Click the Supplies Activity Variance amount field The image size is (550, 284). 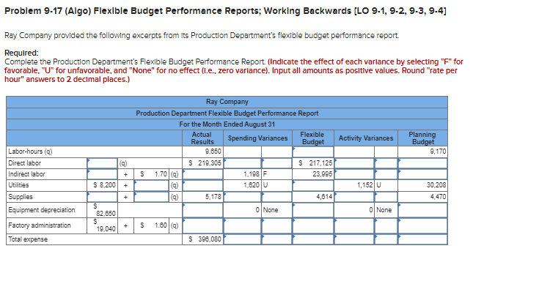354,197
